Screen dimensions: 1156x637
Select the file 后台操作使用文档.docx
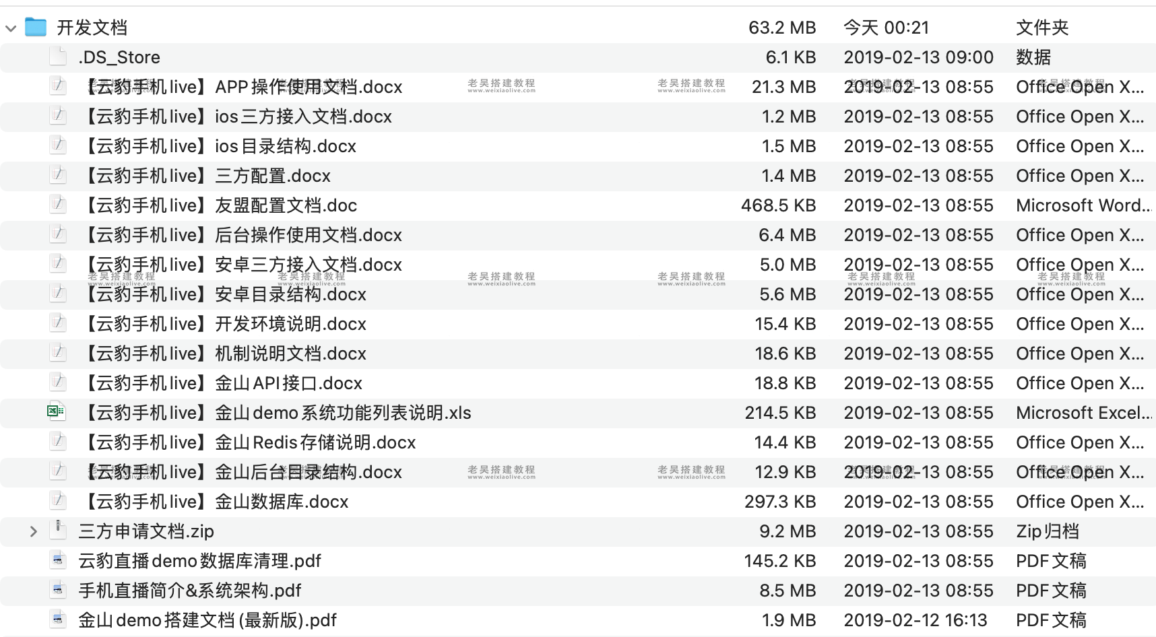pos(243,235)
